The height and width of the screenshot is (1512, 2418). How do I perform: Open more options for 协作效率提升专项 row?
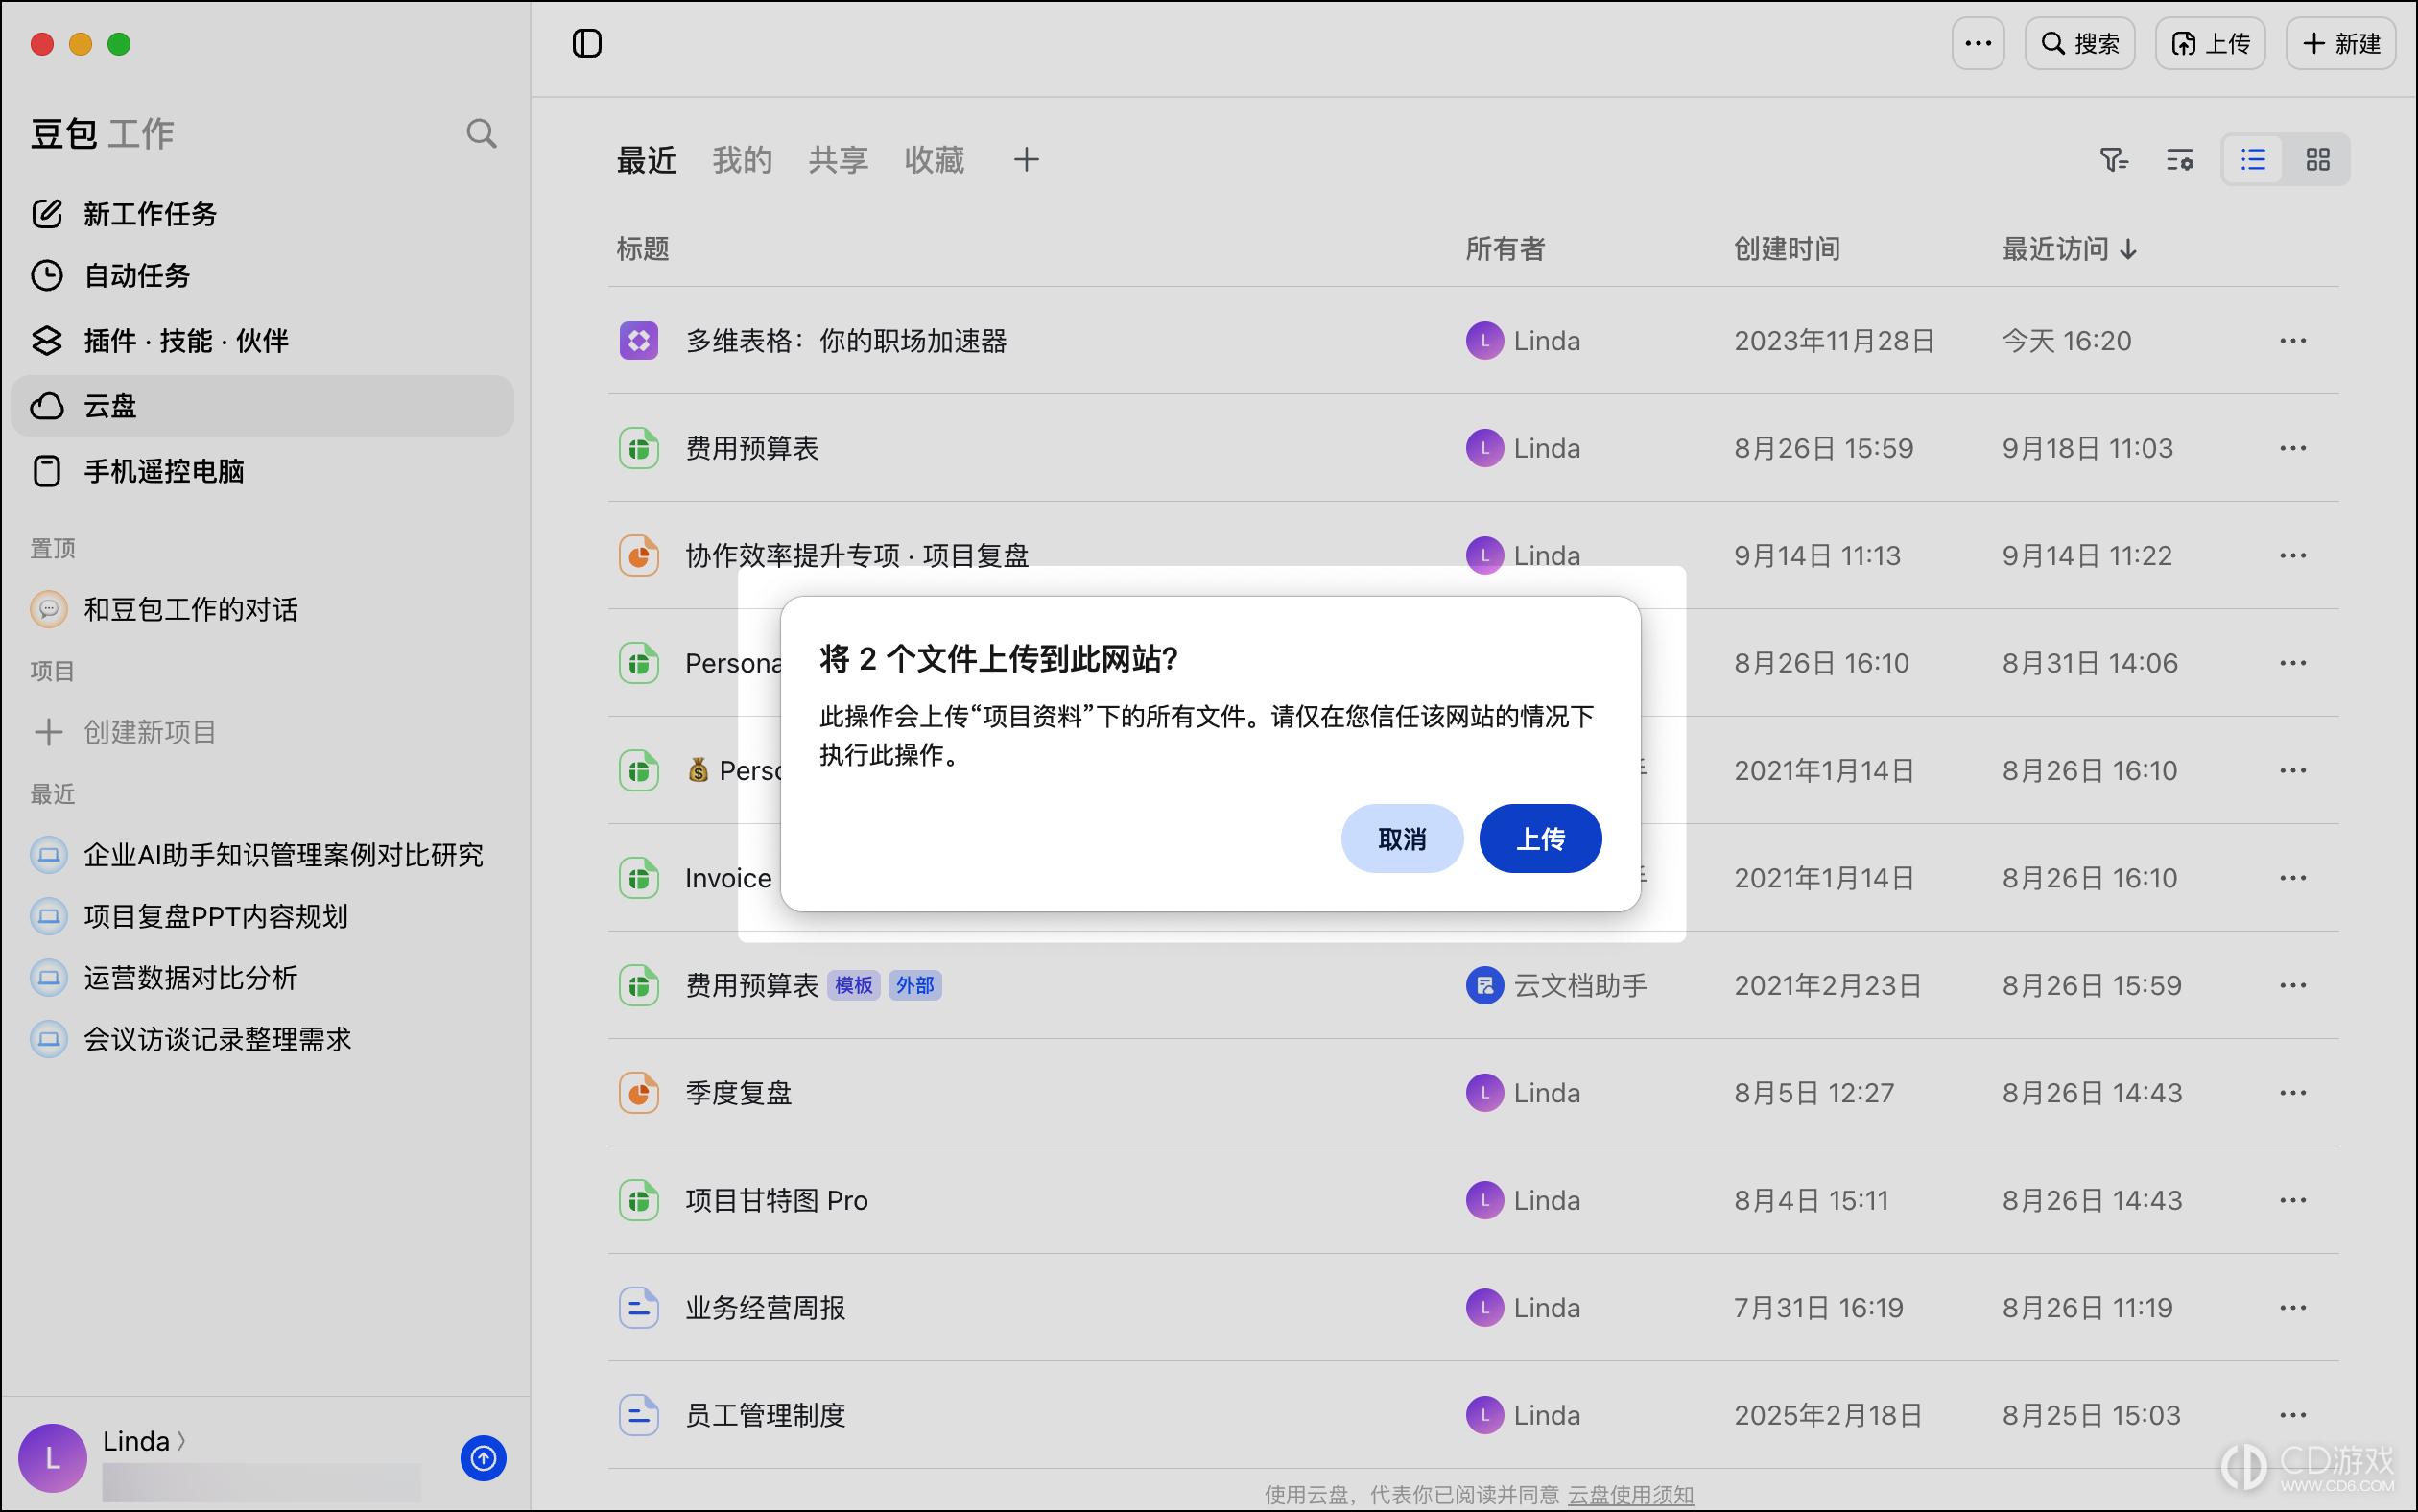point(2293,556)
